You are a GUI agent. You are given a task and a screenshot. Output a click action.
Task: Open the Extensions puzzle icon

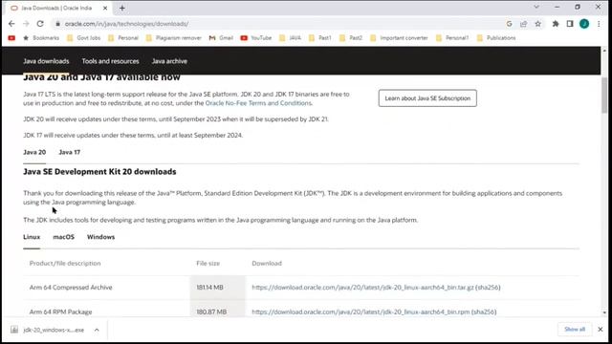(x=556, y=24)
